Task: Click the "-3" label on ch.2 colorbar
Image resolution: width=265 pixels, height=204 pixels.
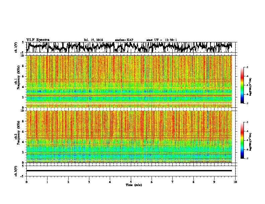Action: (x=247, y=122)
